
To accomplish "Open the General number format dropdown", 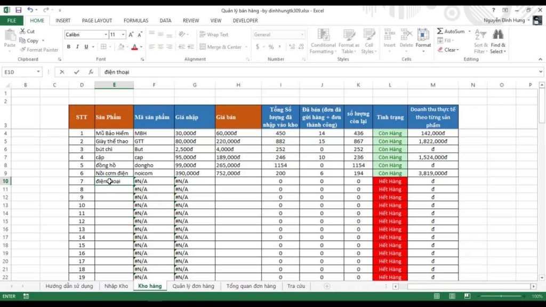I will 302,35.
